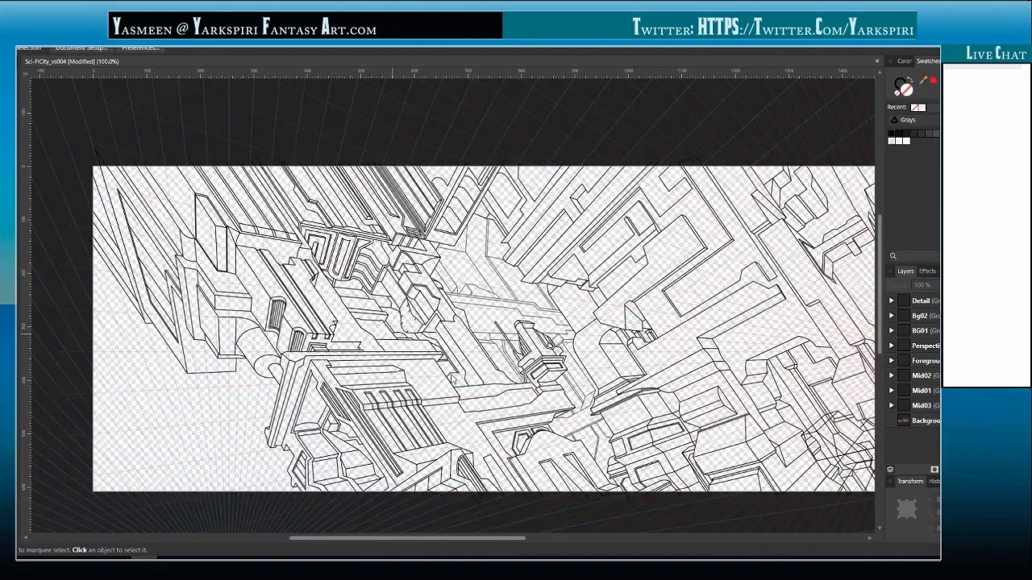Click the transform anchor point selector
The width and height of the screenshot is (1032, 580).
point(907,508)
